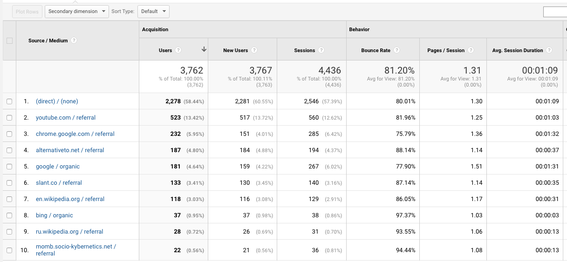Viewport: 567px width, 262px height.
Task: Click users value 2,278 for direct traffic
Action: coord(173,101)
